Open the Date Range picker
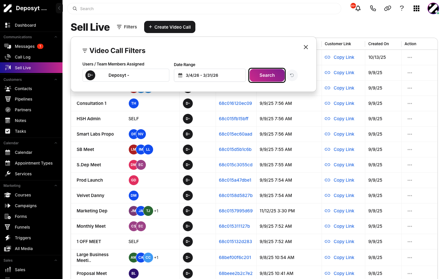 210,75
